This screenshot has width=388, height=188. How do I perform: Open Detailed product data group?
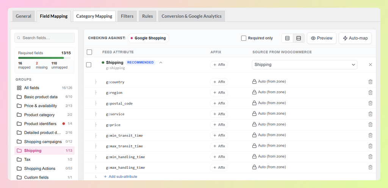click(x=44, y=133)
